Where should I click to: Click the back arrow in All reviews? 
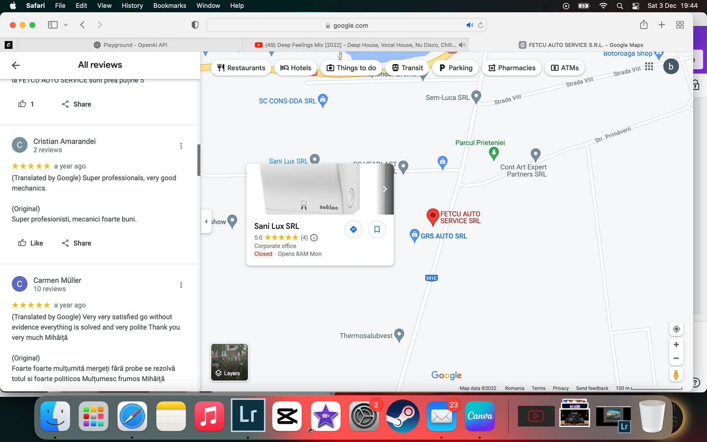pyautogui.click(x=16, y=65)
